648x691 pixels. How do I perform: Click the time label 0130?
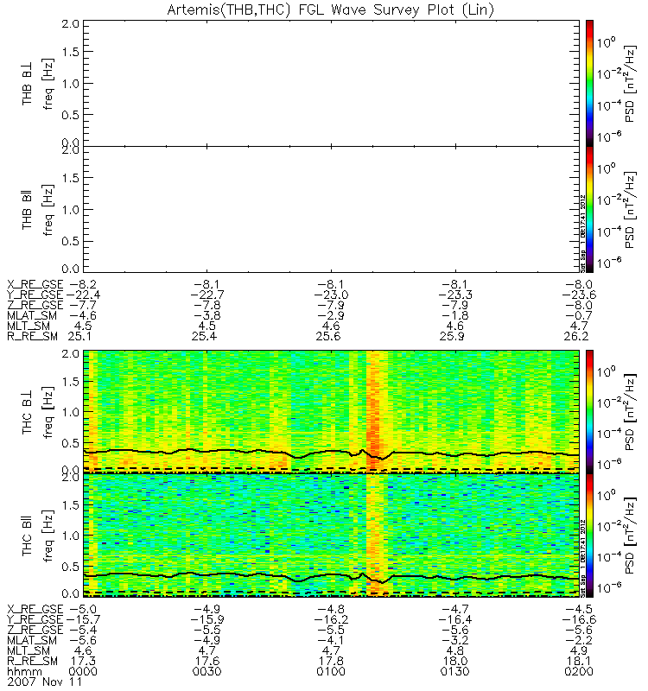pos(455,672)
